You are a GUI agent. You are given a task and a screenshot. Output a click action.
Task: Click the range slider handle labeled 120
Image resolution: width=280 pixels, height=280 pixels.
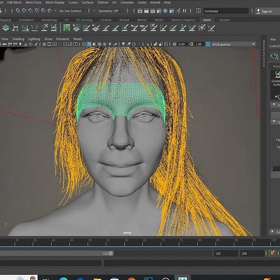111,253
